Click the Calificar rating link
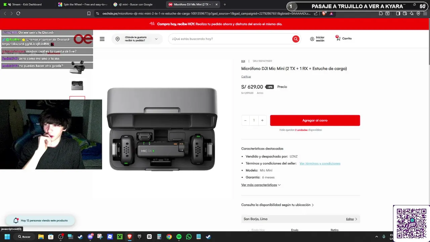 246,77
